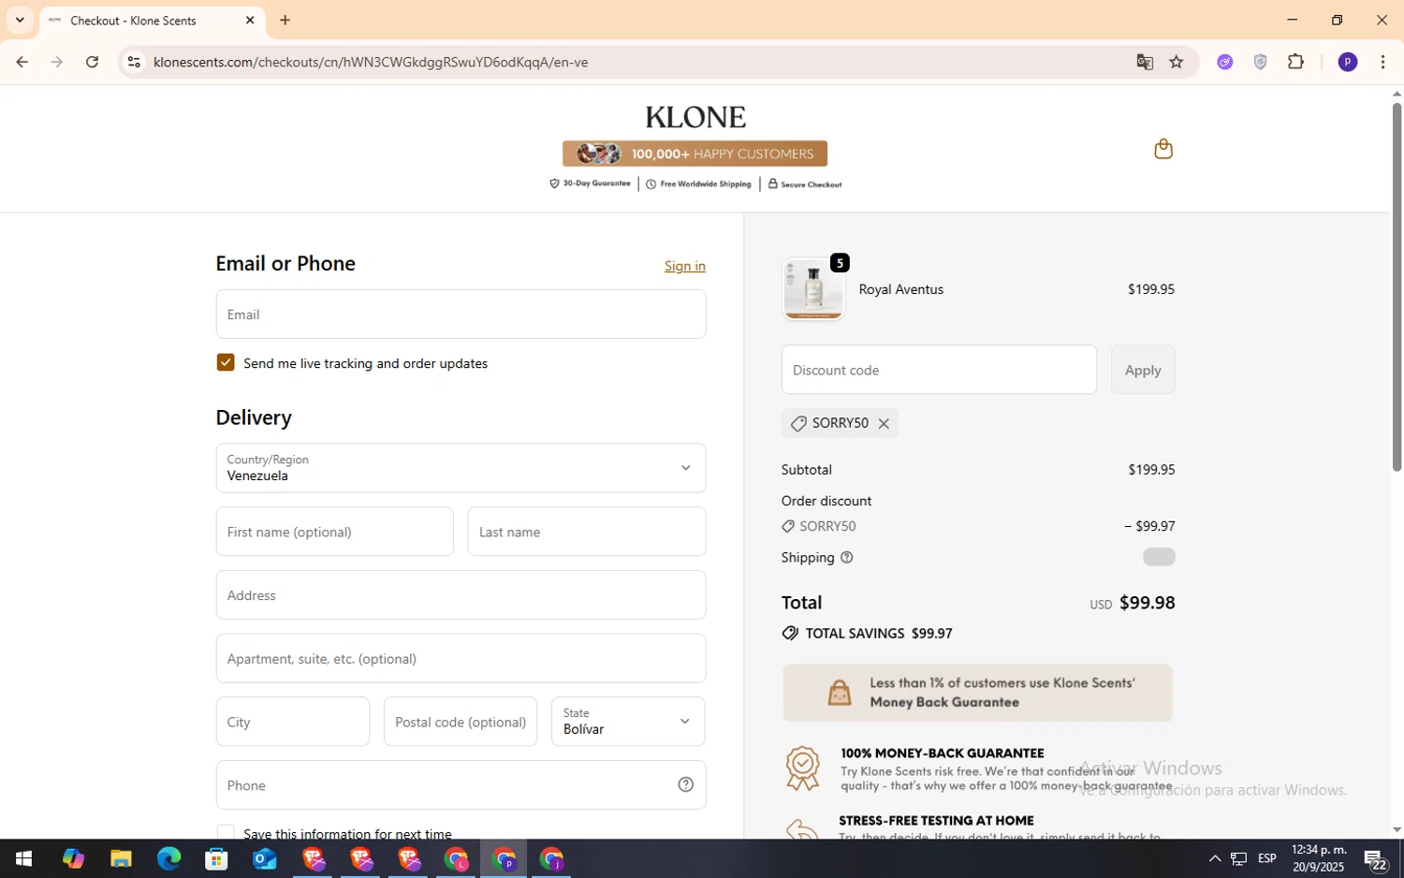This screenshot has height=878, width=1404.
Task: Open the browser extensions puzzle icon
Action: 1295,62
